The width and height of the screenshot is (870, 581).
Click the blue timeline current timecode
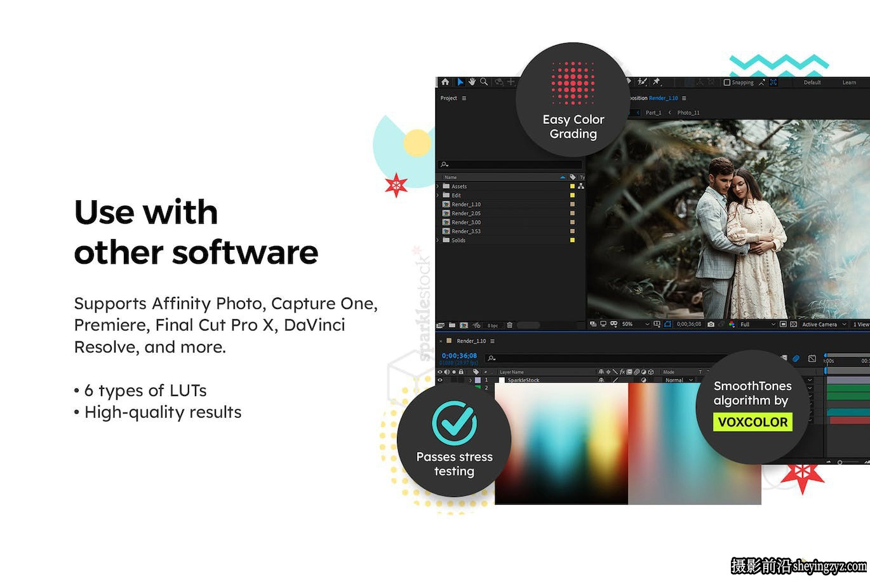coord(459,356)
